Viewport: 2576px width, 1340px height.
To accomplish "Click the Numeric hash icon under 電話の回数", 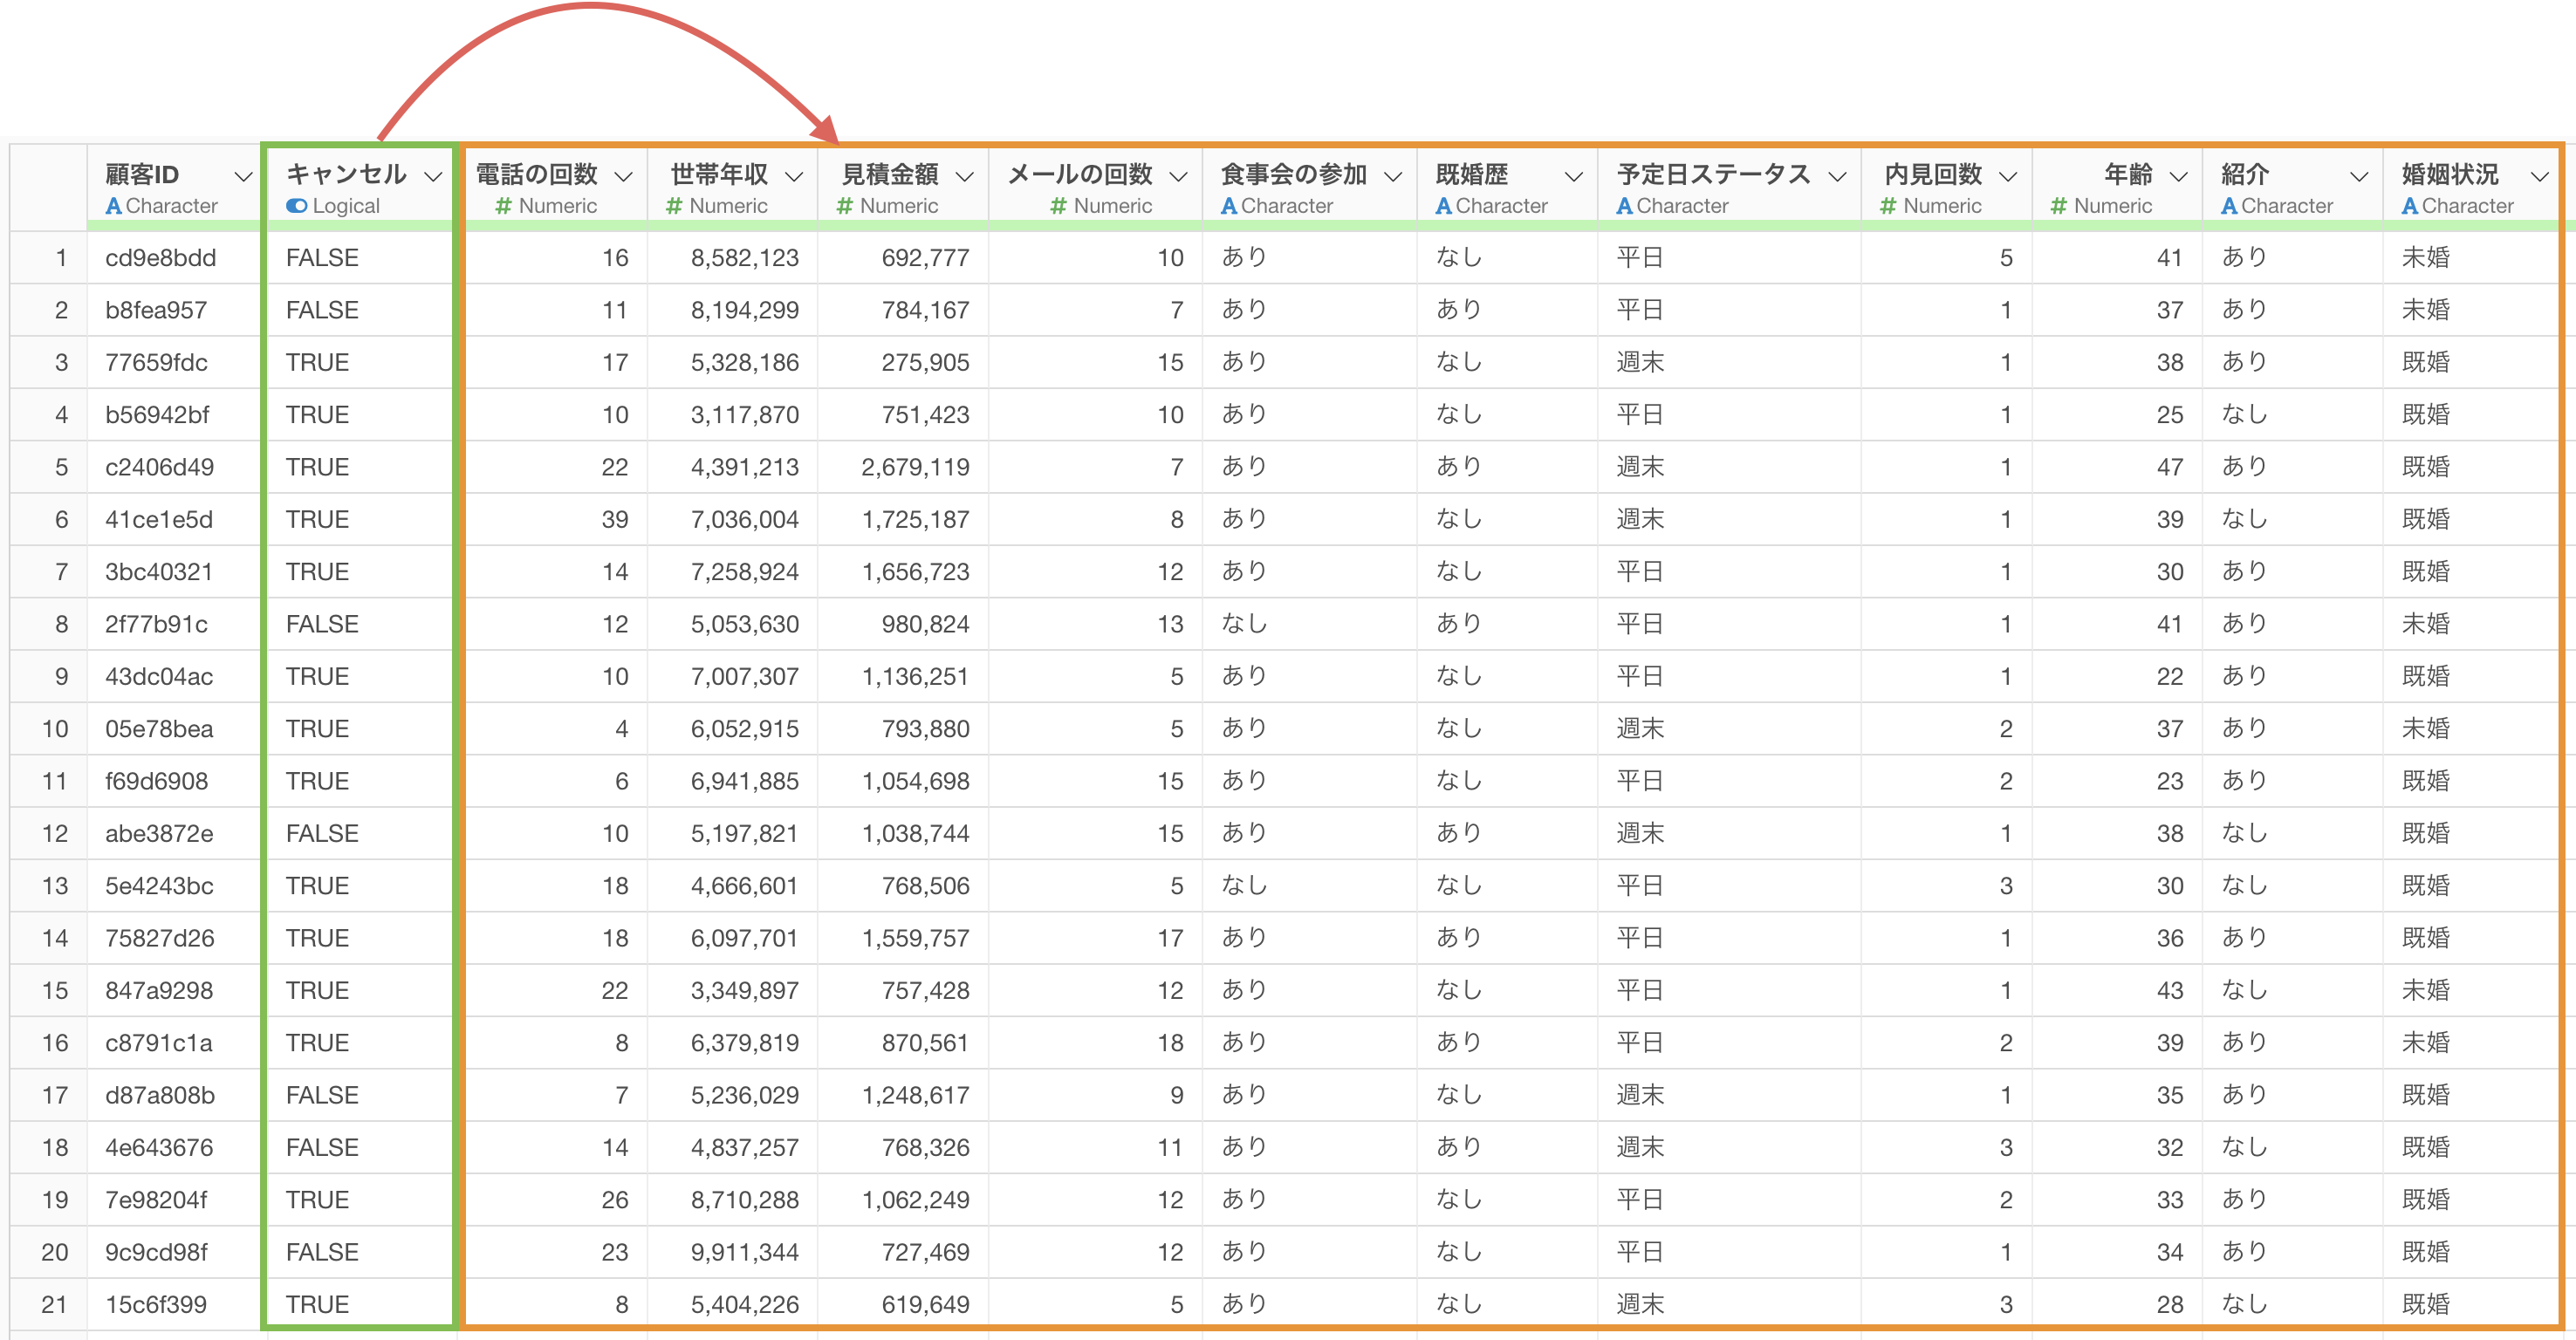I will pyautogui.click(x=503, y=206).
